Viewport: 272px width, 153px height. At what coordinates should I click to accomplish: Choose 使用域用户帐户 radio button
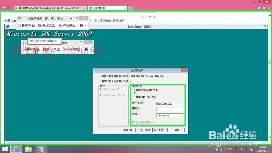pos(134,97)
